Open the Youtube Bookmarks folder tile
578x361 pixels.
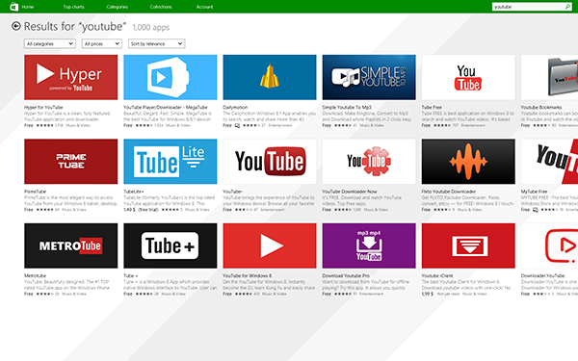[x=550, y=77]
